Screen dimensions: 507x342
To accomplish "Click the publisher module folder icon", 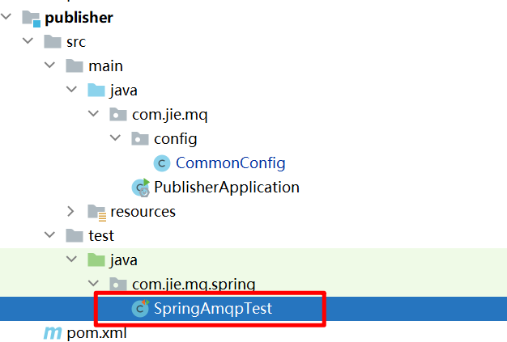I will click(x=31, y=18).
